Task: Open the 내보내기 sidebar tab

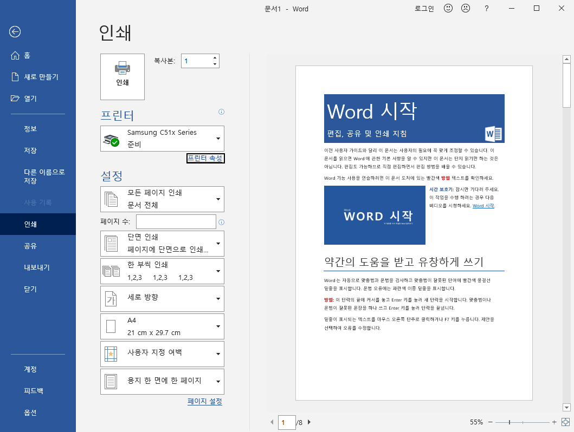Action: click(x=38, y=267)
